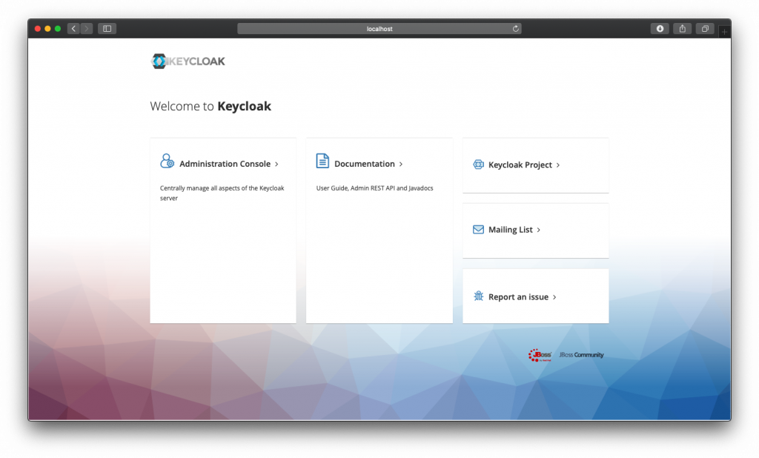759x458 pixels.
Task: Open the Administration Console link
Action: click(x=225, y=164)
